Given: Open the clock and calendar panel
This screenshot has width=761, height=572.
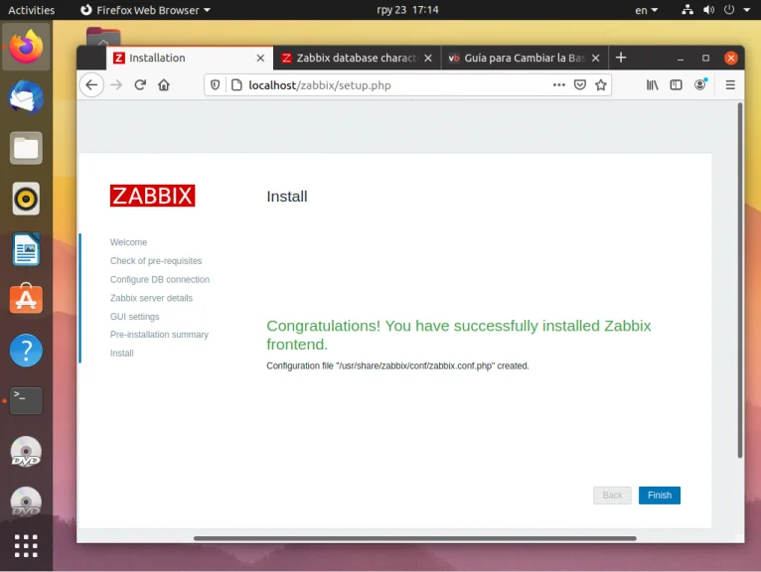Looking at the screenshot, I should [x=407, y=10].
